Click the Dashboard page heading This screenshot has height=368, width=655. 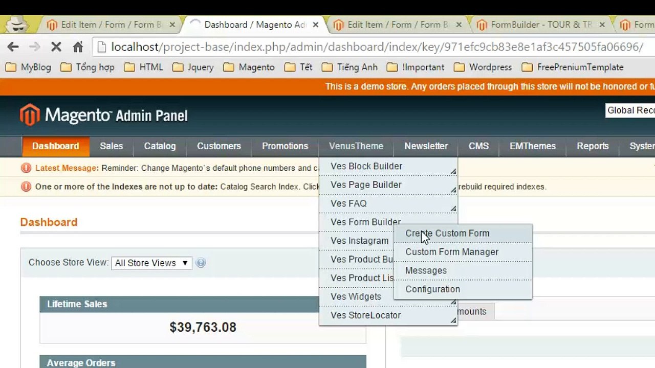[49, 222]
